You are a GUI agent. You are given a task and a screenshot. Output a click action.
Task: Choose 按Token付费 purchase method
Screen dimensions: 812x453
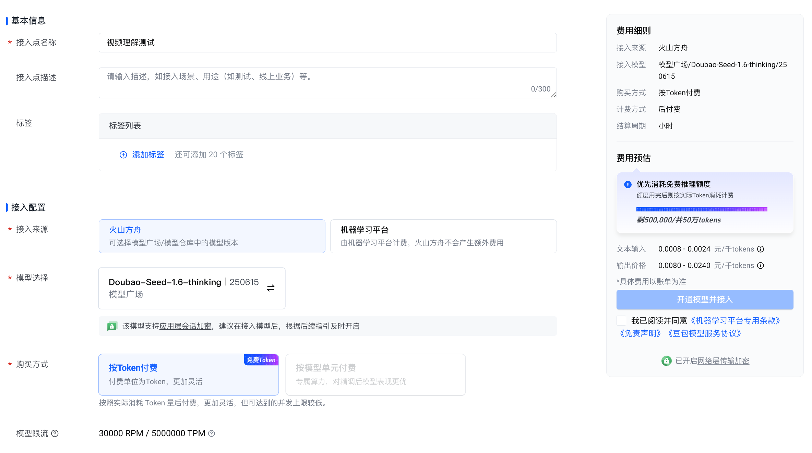(188, 375)
